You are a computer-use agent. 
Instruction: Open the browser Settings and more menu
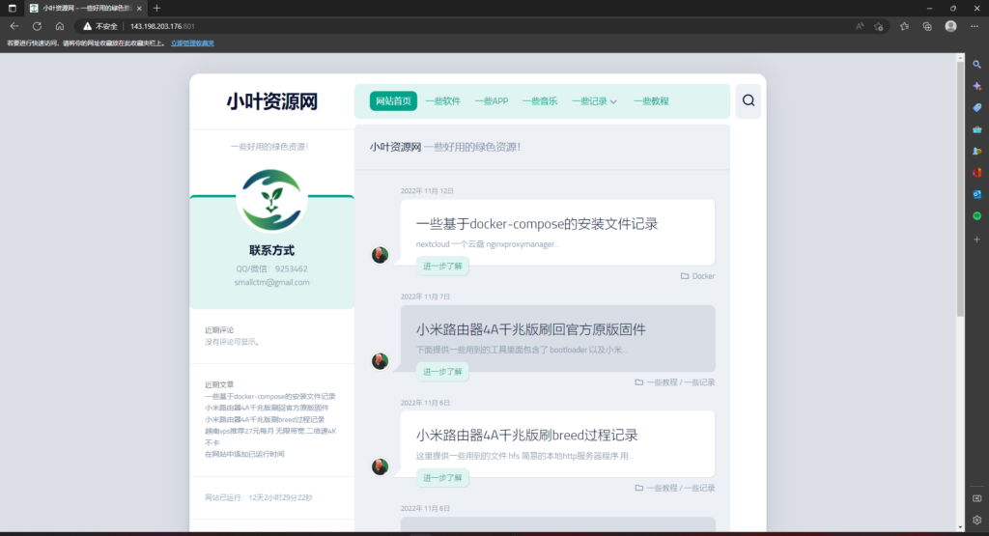[x=974, y=26]
